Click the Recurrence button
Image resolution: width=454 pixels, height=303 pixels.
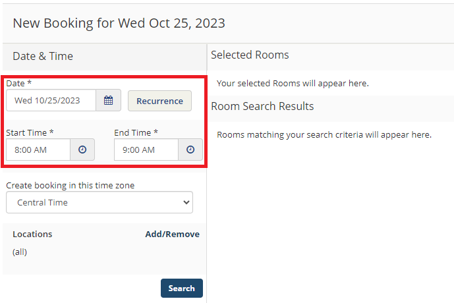pyautogui.click(x=160, y=101)
